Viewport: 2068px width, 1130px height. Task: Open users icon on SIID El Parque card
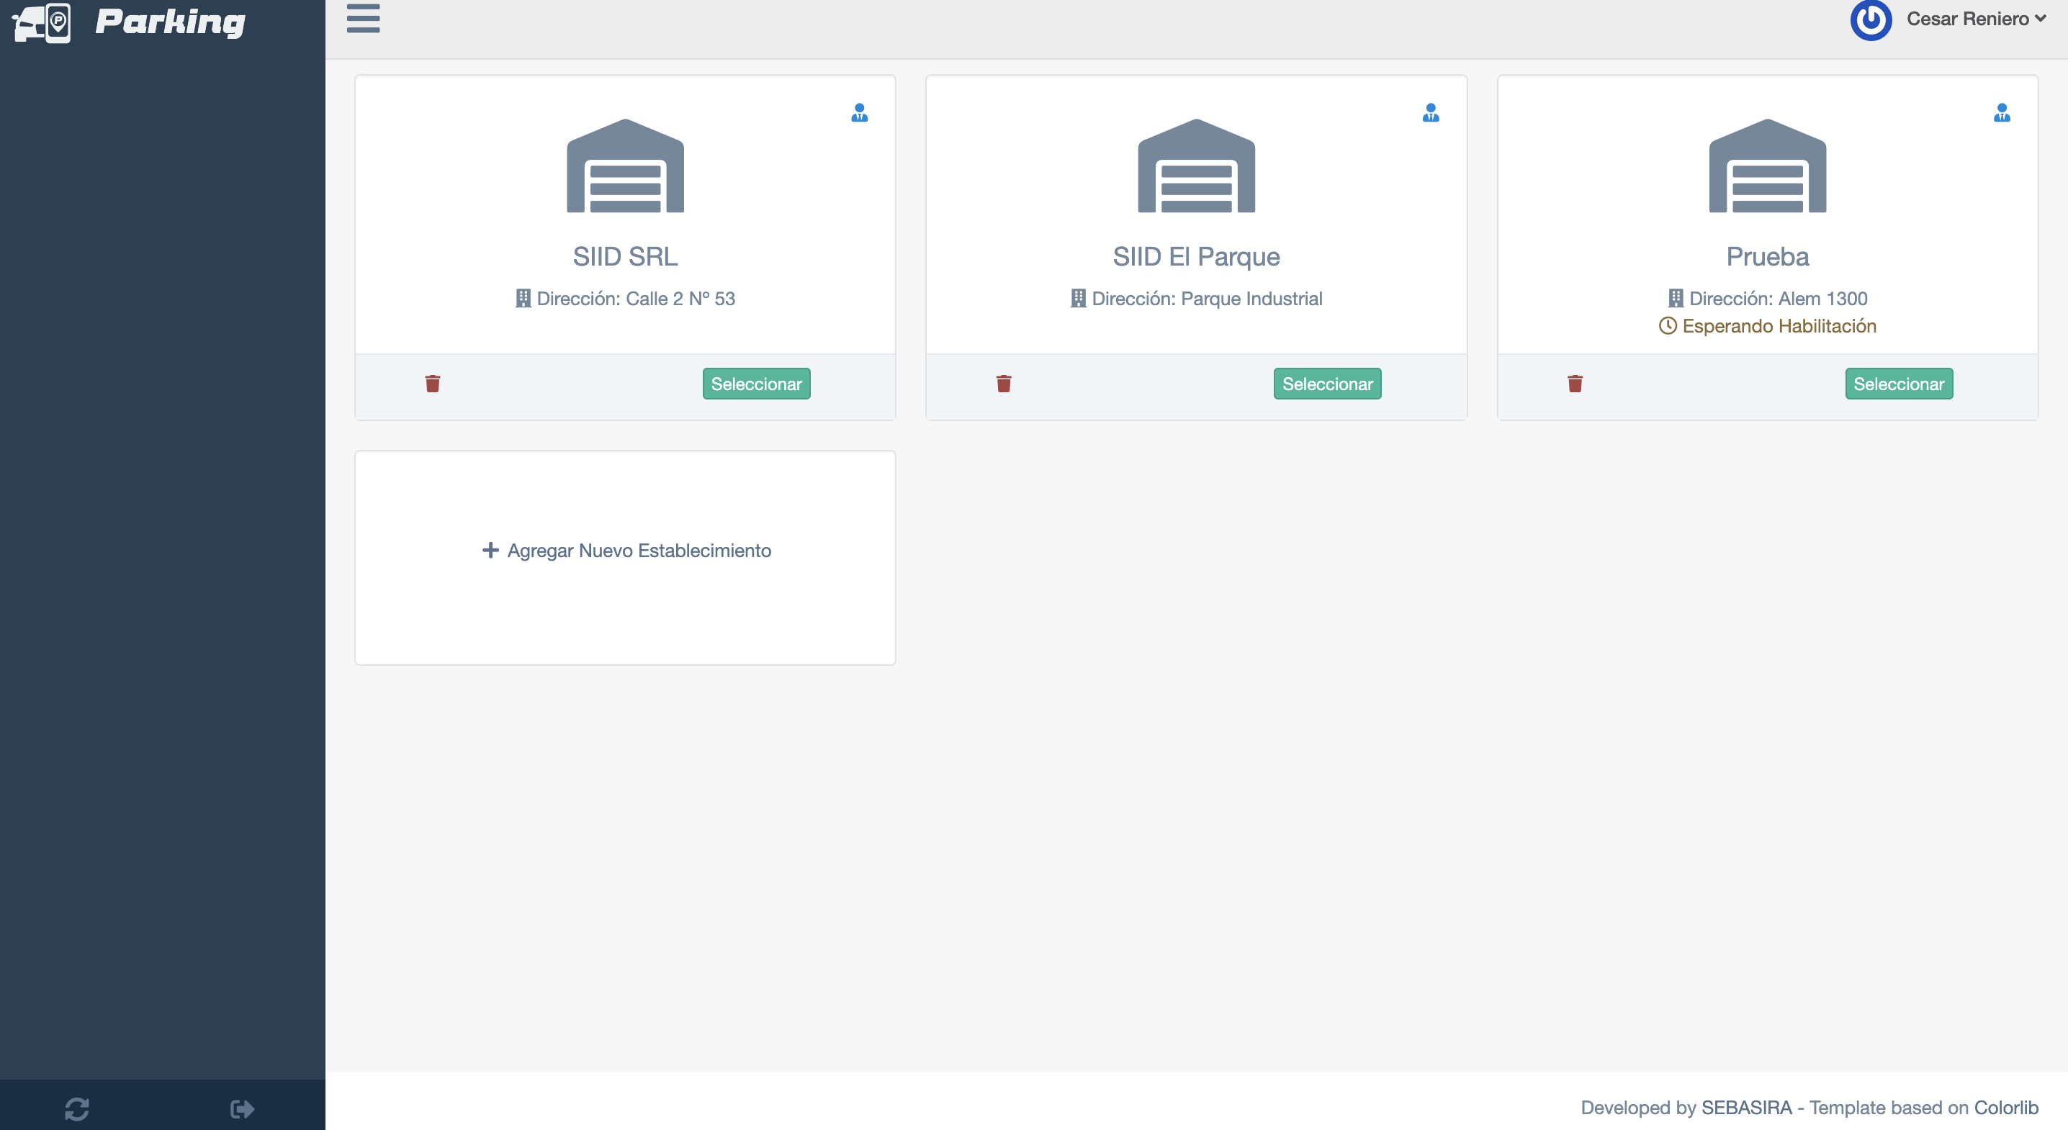point(1430,112)
